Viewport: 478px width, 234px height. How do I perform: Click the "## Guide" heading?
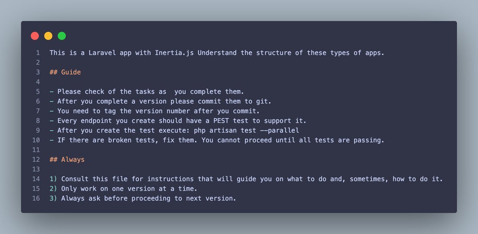65,72
